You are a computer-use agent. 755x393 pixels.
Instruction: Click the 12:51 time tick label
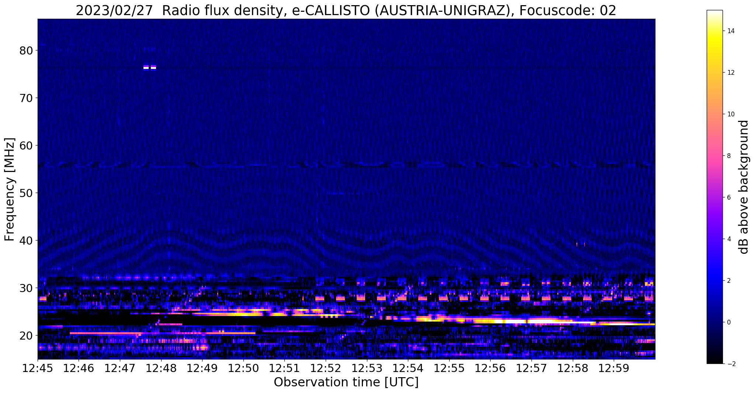tap(284, 368)
